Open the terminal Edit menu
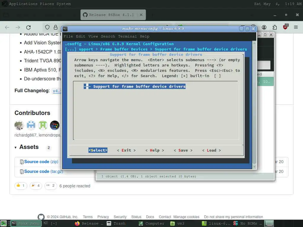 (80, 36)
